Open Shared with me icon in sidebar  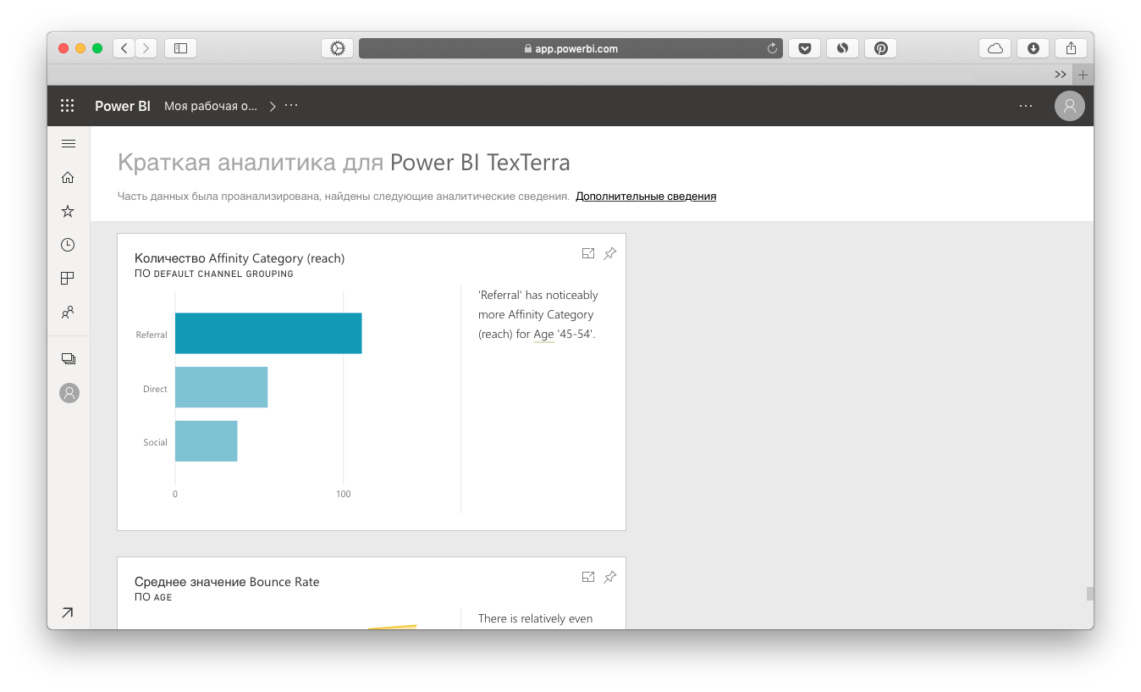coord(69,312)
